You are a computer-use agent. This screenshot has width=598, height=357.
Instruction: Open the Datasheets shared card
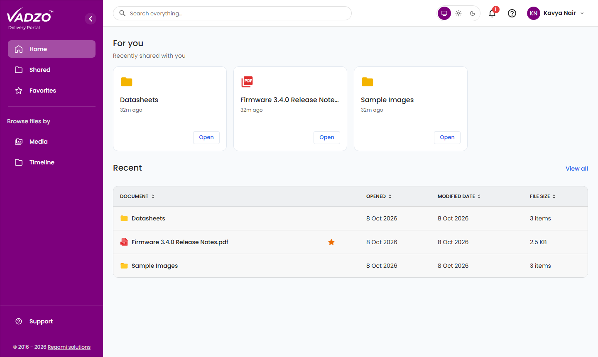(206, 137)
